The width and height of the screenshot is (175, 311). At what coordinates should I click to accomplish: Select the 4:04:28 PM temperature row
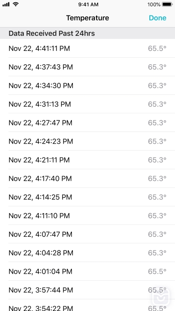coord(88,253)
